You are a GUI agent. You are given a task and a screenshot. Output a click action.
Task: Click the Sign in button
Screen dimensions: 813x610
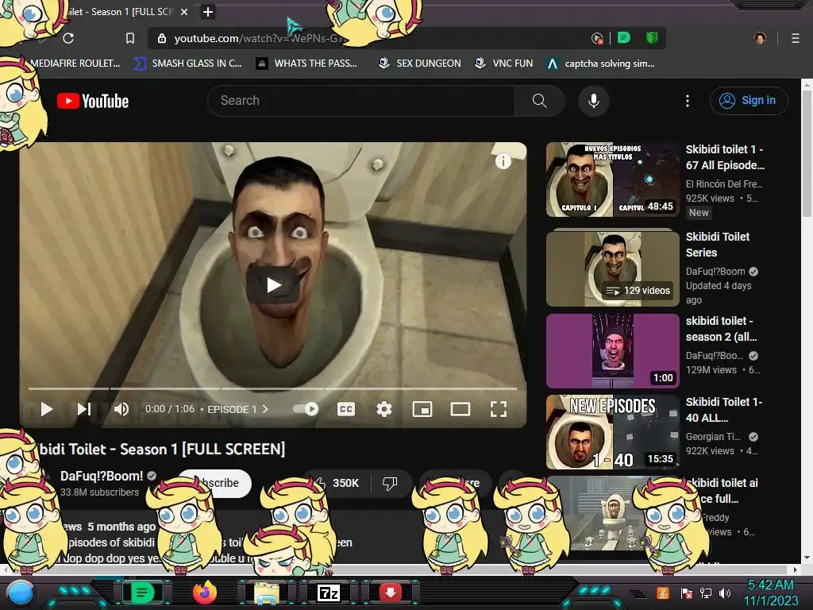point(748,101)
